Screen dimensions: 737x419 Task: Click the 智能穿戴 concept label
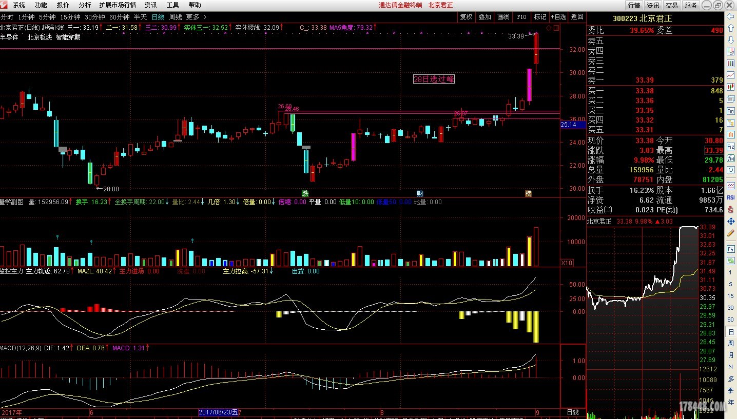pyautogui.click(x=68, y=37)
